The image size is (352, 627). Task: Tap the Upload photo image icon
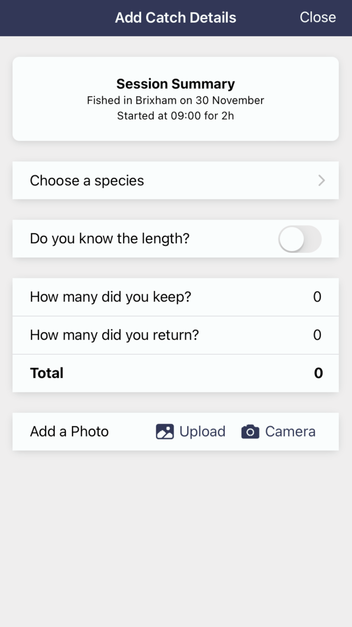(165, 431)
